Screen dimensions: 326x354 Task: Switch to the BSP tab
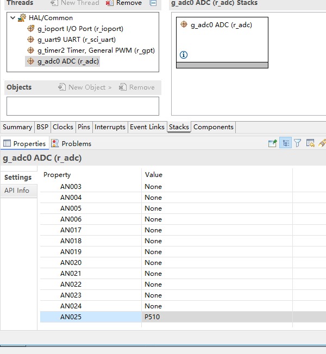(42, 127)
